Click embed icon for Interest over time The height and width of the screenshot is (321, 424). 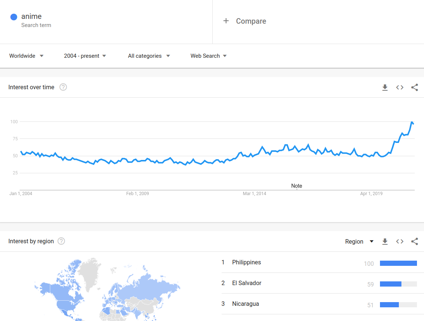tap(400, 87)
